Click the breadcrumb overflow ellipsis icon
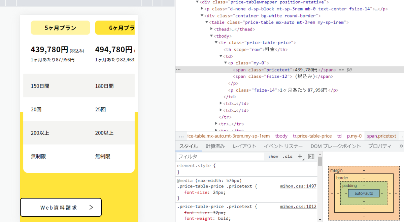Screen dimensions: 404x222 (181, 136)
